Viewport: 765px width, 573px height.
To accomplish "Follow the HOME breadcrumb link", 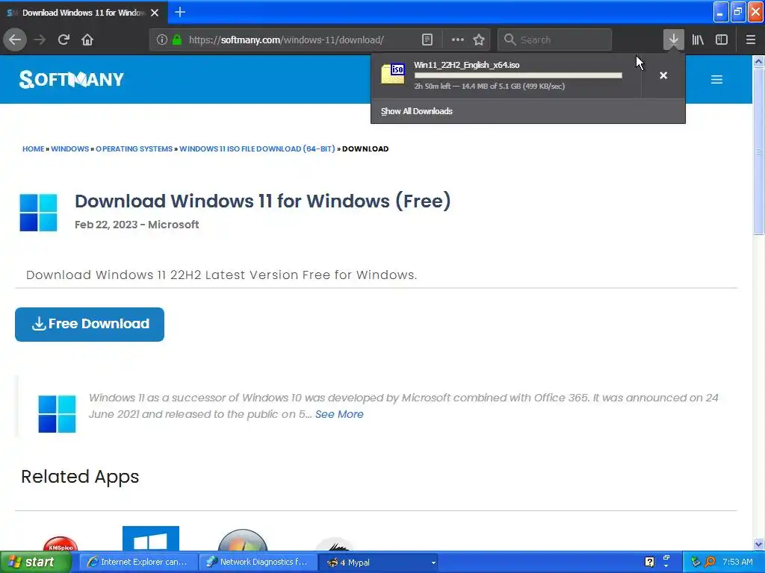I will pos(33,148).
